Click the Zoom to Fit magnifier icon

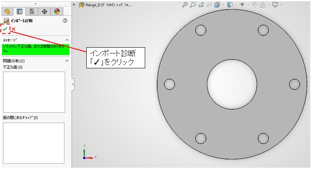tap(185, 5)
